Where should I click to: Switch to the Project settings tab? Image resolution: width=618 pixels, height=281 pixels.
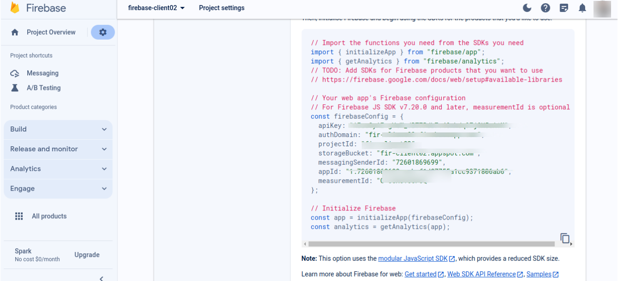[222, 8]
